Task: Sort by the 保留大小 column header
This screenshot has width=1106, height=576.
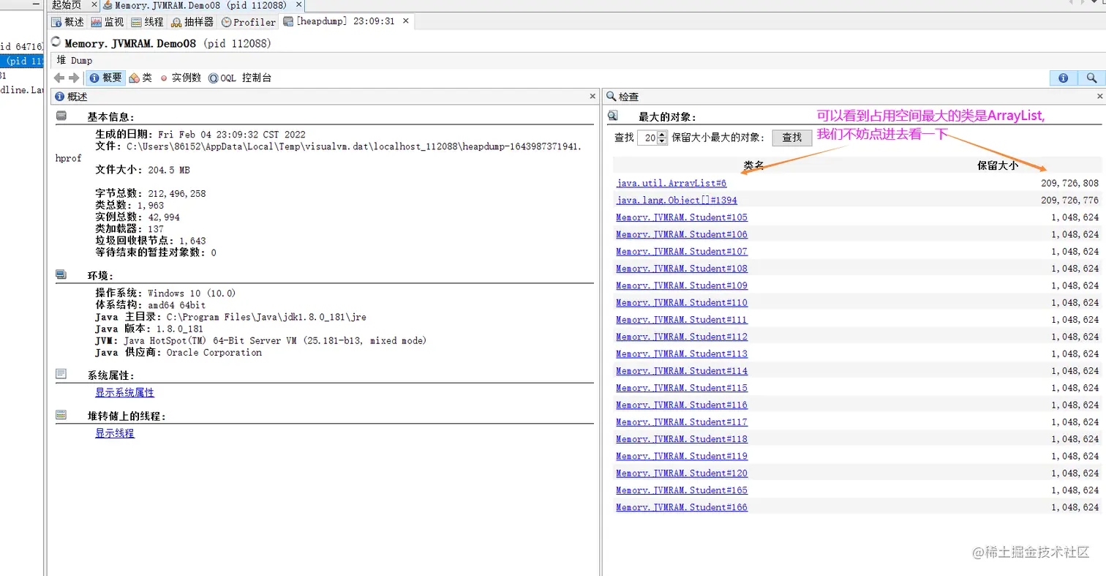Action: (998, 166)
